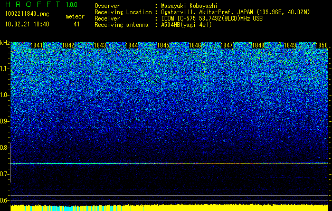Click the 1847 time marker
Viewport: 332px width, 211px height.
(226, 45)
